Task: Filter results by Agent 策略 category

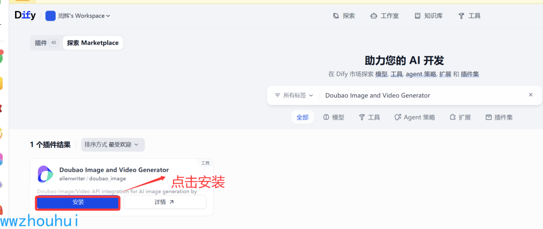Action: pos(414,118)
